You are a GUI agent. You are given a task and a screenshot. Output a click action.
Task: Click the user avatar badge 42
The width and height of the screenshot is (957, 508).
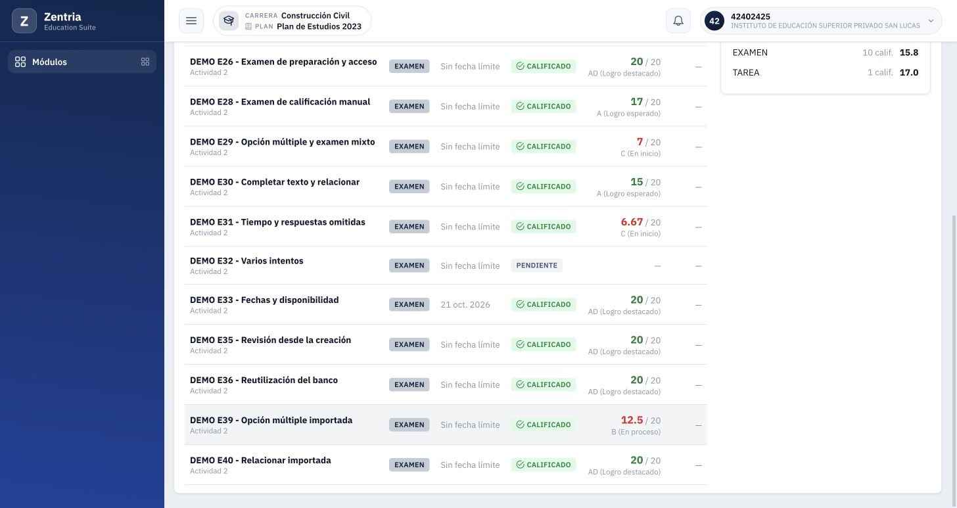714,21
